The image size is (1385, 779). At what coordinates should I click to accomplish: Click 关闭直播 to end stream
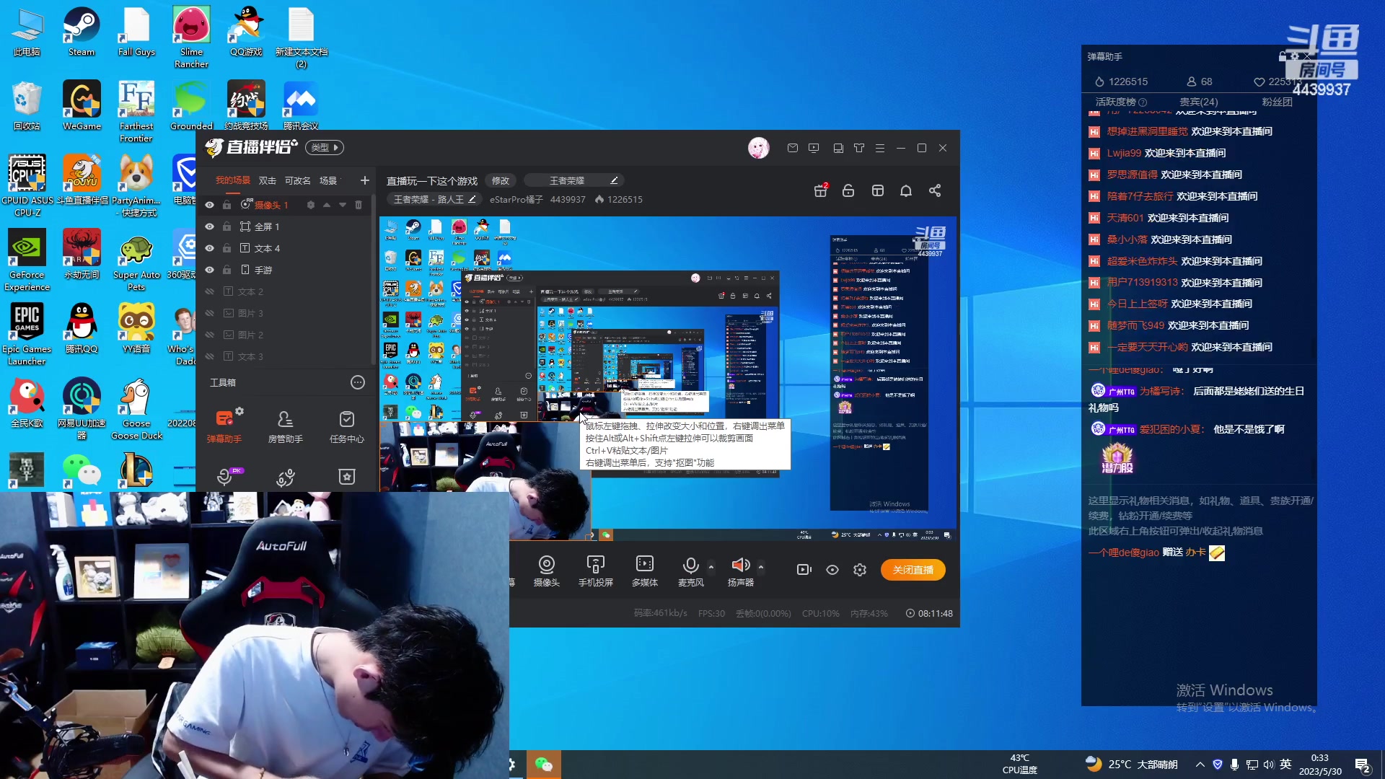point(913,570)
